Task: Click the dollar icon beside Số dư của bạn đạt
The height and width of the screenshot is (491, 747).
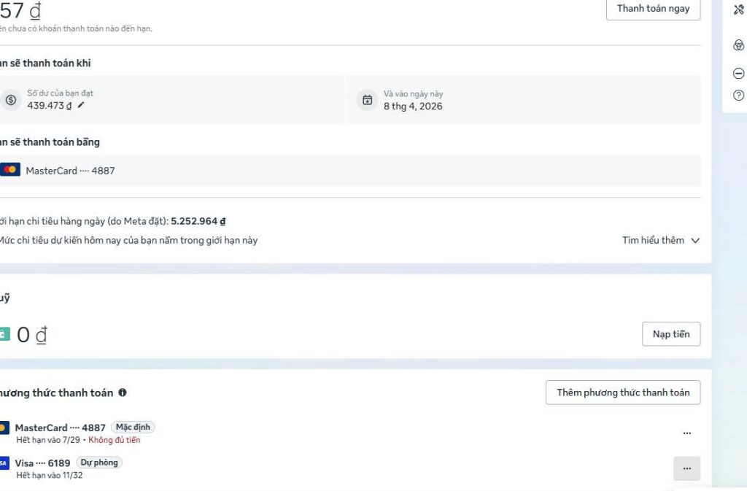Action: [x=10, y=100]
